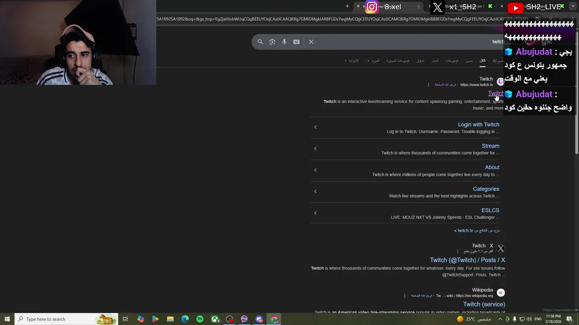Open File Explorer from taskbar

[x=170, y=319]
